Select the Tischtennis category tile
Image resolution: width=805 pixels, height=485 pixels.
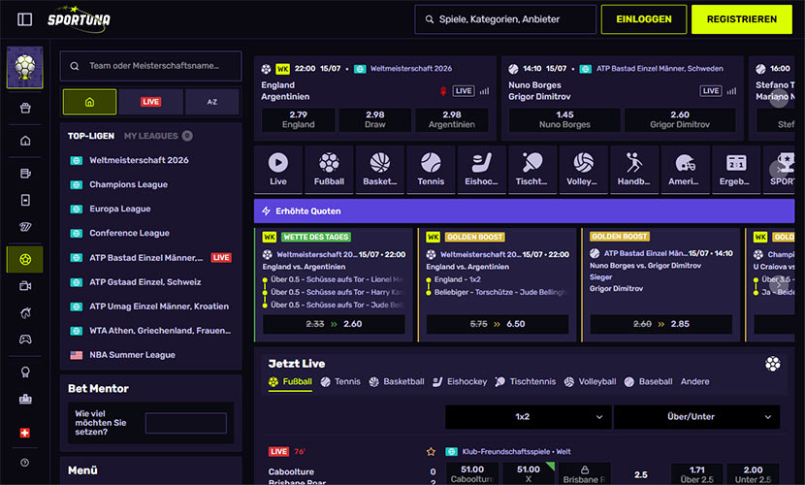coord(532,170)
